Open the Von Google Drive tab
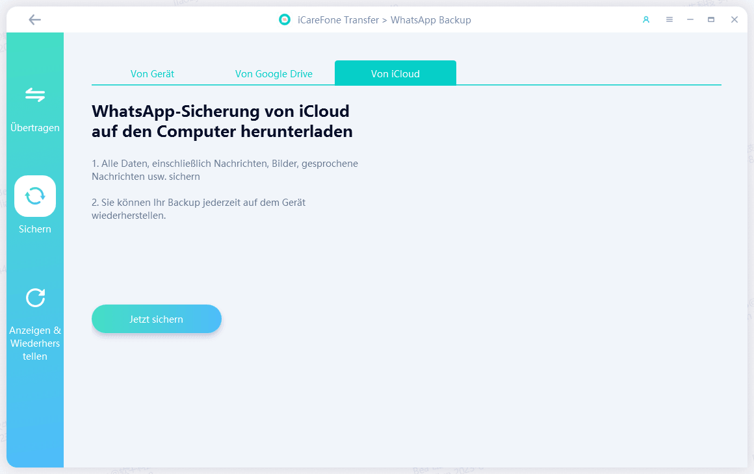The height and width of the screenshot is (474, 754). [x=274, y=73]
